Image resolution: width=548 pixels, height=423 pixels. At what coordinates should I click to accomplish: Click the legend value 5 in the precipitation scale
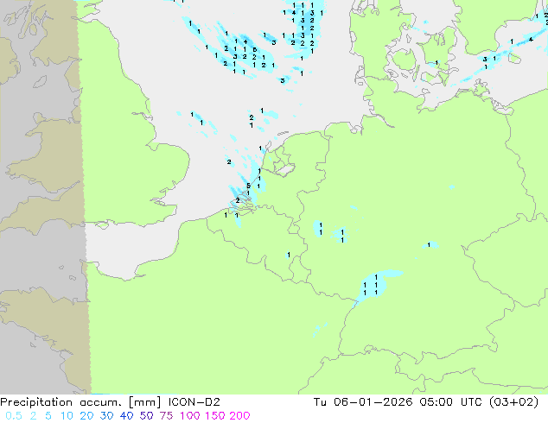(48, 416)
